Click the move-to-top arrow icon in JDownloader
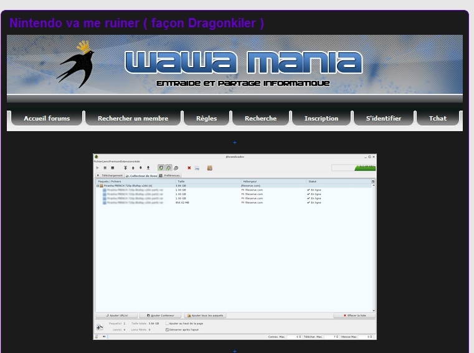Viewport: 474px width, 353px height. coord(125,168)
